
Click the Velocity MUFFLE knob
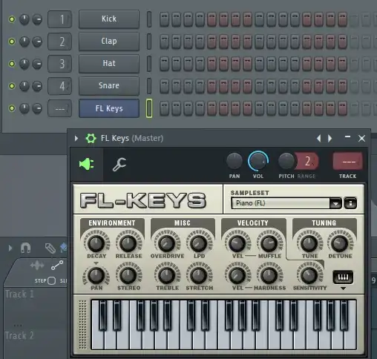coord(269,243)
